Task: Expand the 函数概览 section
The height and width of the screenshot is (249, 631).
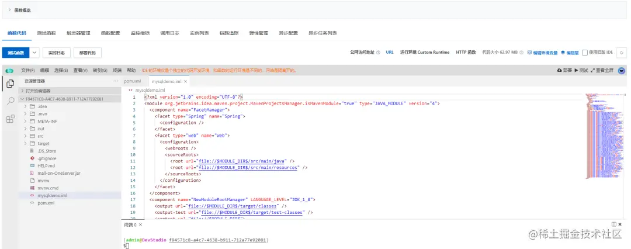Action: click(x=10, y=10)
